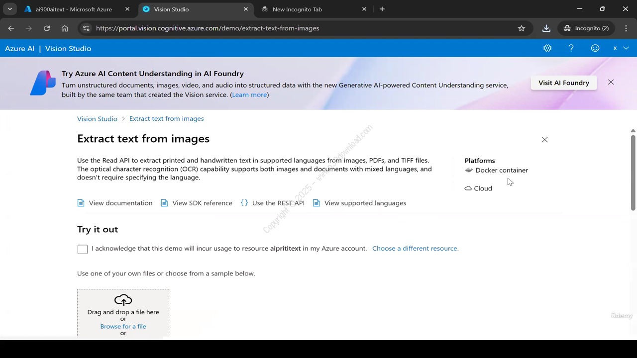Select the Docker container platform text
Screen dimensions: 637x358
[x=502, y=170]
